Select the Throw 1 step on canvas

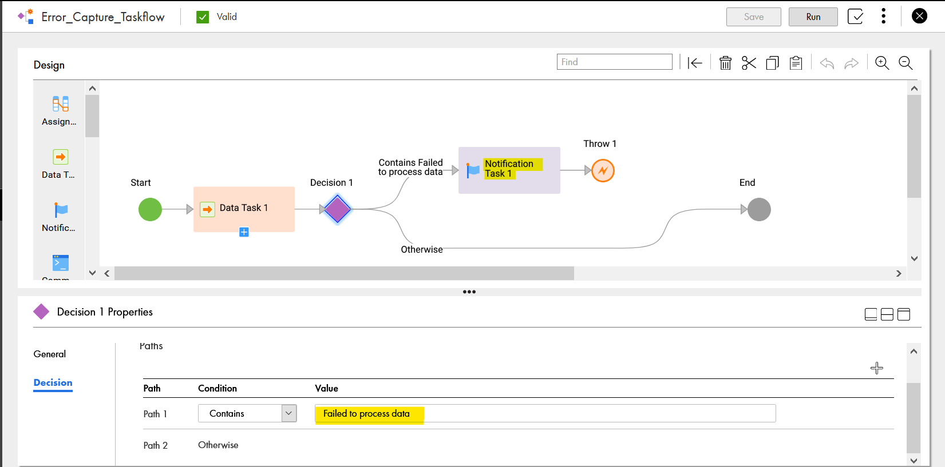[603, 170]
